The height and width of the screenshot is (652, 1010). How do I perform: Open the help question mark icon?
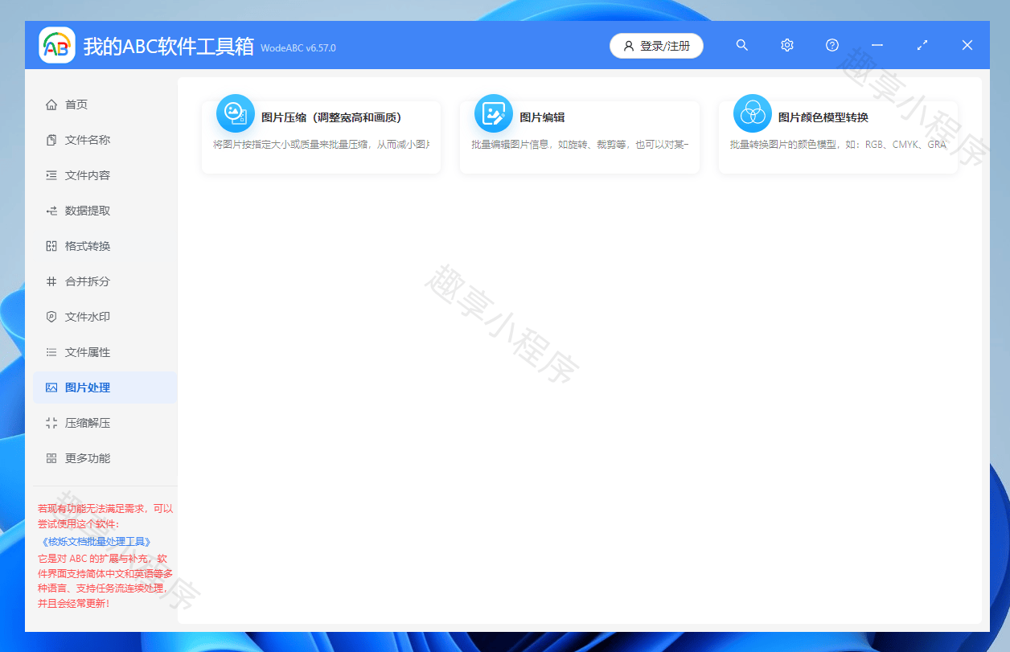point(832,46)
